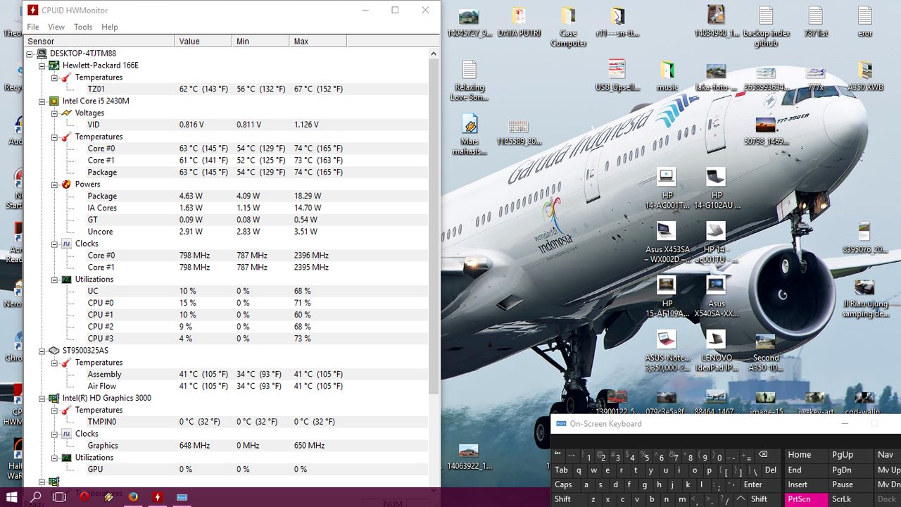Select the GPU utilization row
The width and height of the screenshot is (901, 507).
tap(225, 469)
